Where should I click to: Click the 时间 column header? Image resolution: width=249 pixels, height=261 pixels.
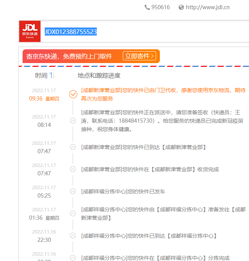(41, 76)
